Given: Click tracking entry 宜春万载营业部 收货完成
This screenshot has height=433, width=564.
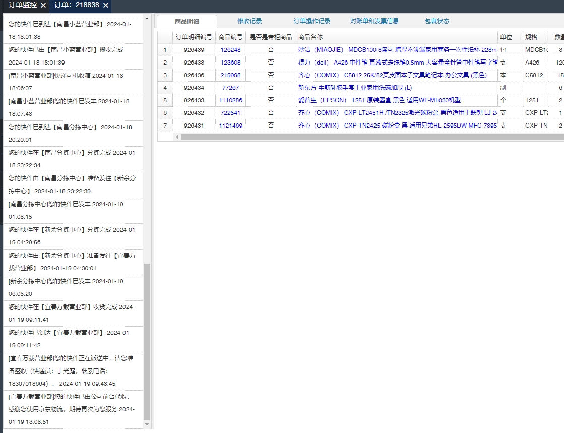Looking at the screenshot, I should tap(73, 313).
